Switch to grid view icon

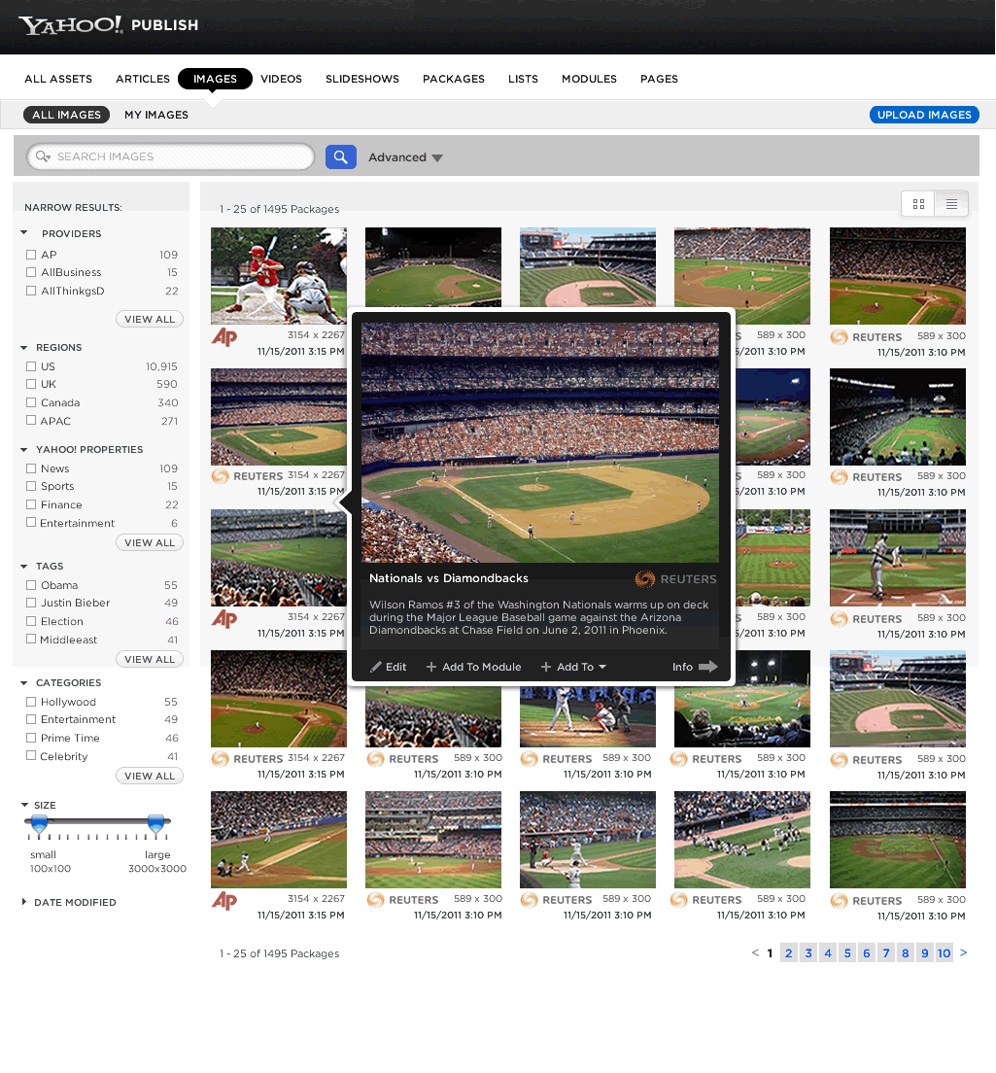(x=918, y=204)
